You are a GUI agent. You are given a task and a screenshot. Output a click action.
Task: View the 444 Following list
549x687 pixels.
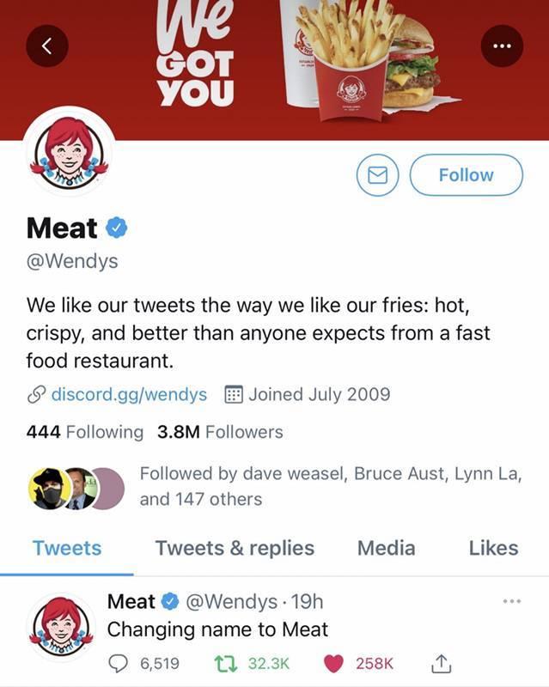point(84,432)
